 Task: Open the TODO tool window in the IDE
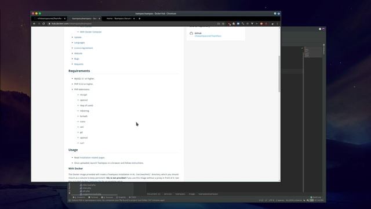(x=133, y=197)
